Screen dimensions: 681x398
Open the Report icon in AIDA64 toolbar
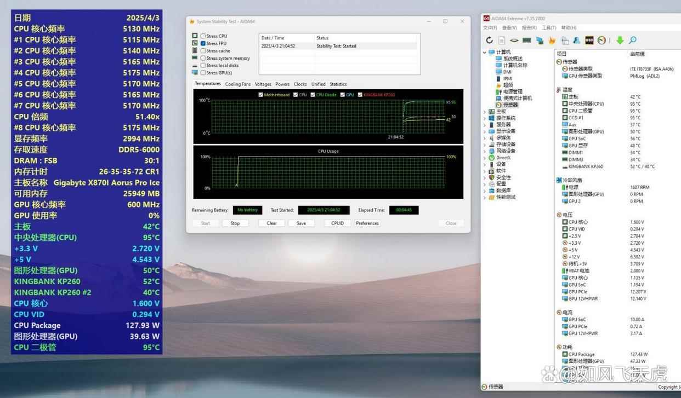click(502, 41)
